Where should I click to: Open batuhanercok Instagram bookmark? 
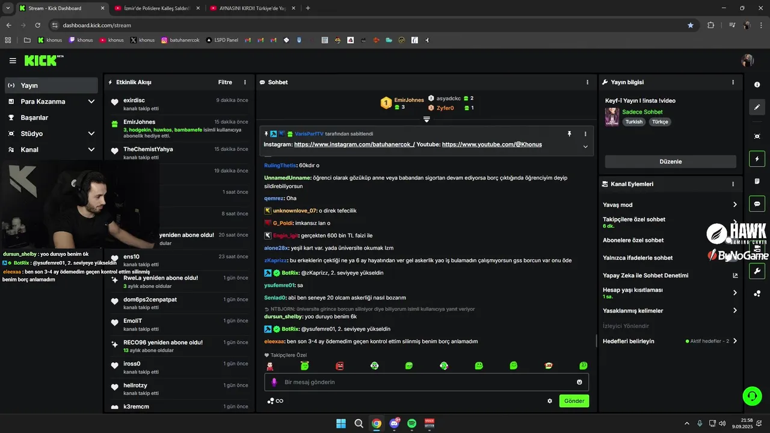click(180, 40)
